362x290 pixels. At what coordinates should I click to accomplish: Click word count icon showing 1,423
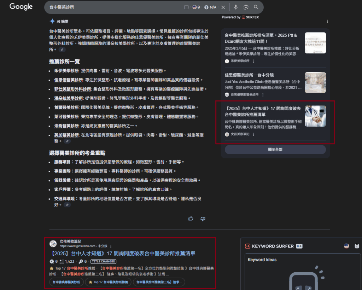62,262
